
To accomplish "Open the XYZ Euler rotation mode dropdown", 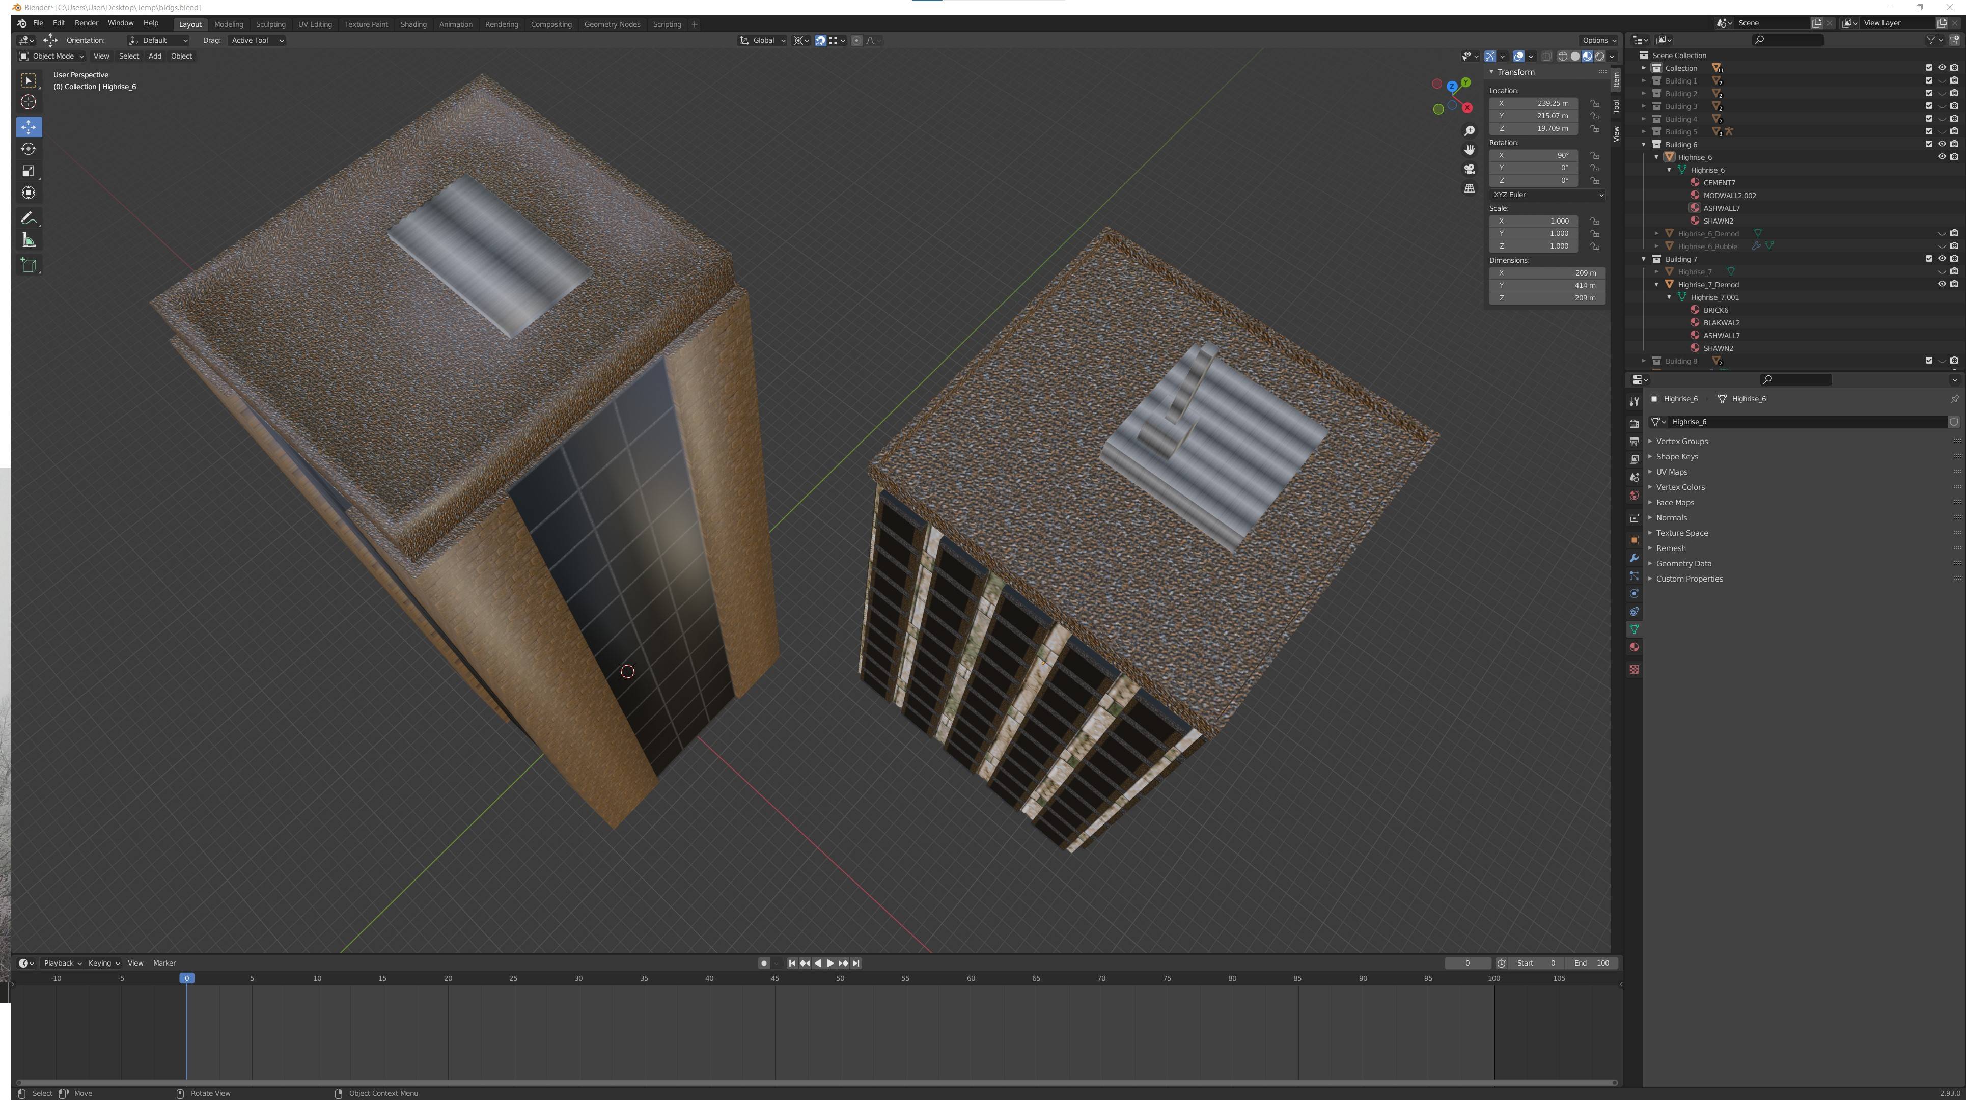I will pos(1547,195).
